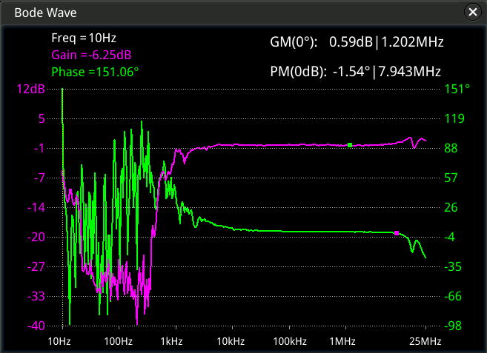487x353 pixels.
Task: Click the 10Hz frequency axis label
Action: click(59, 341)
